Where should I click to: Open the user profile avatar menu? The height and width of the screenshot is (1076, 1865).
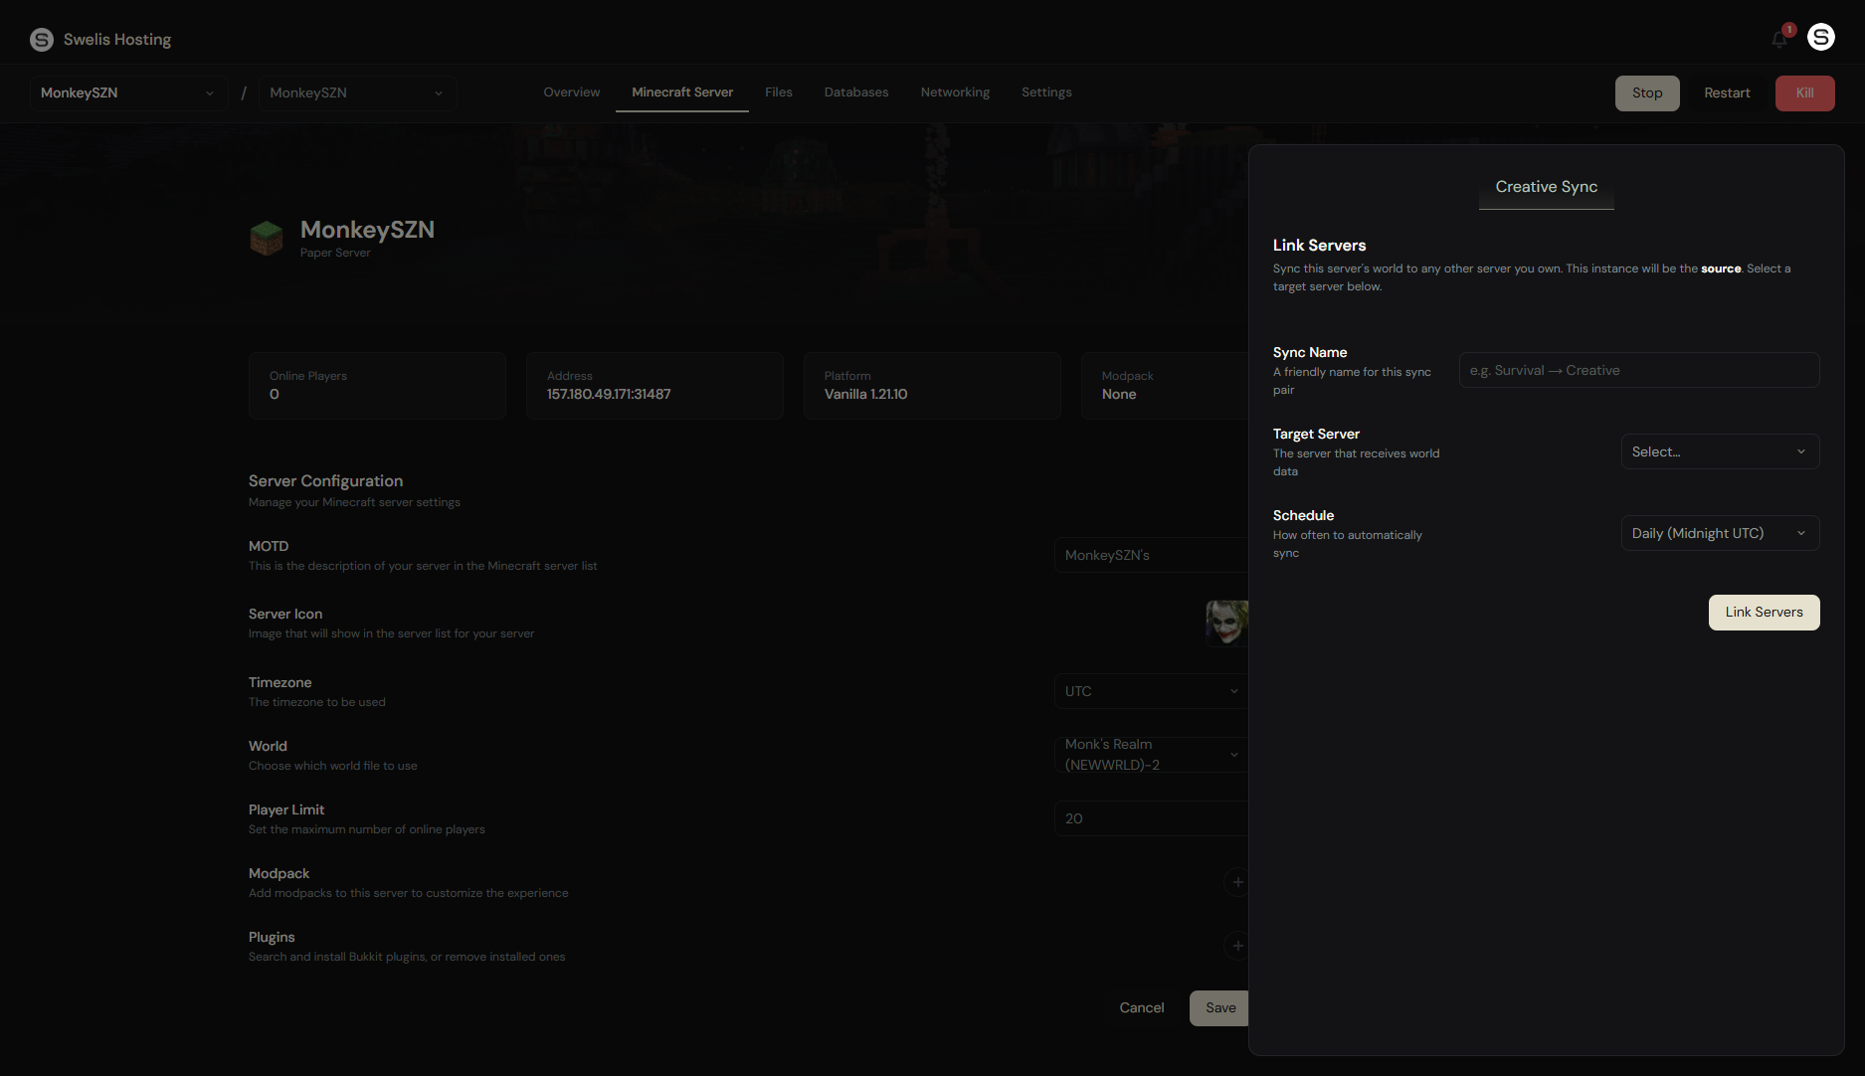click(x=1820, y=37)
